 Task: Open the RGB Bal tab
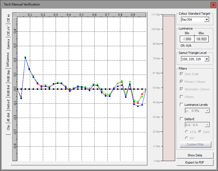tap(8, 91)
